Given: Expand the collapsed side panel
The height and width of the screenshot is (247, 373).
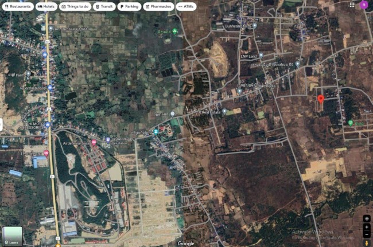Looking at the screenshot, I should click(2, 124).
